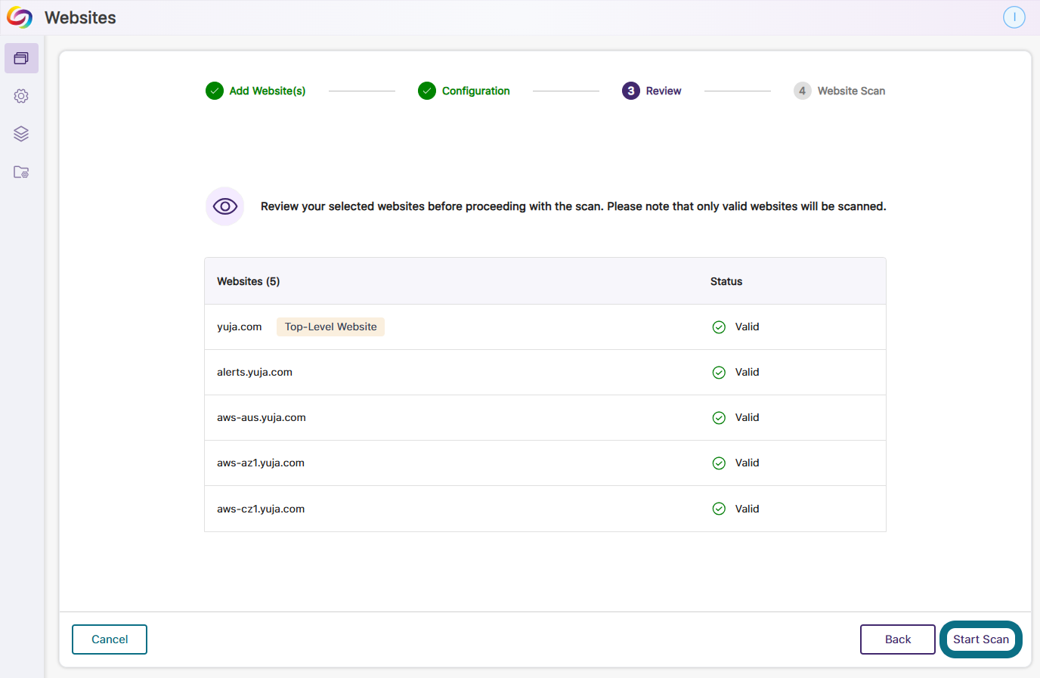Viewport: 1040px width, 678px height.
Task: Click the valid check icon for yuja.com
Action: click(719, 327)
